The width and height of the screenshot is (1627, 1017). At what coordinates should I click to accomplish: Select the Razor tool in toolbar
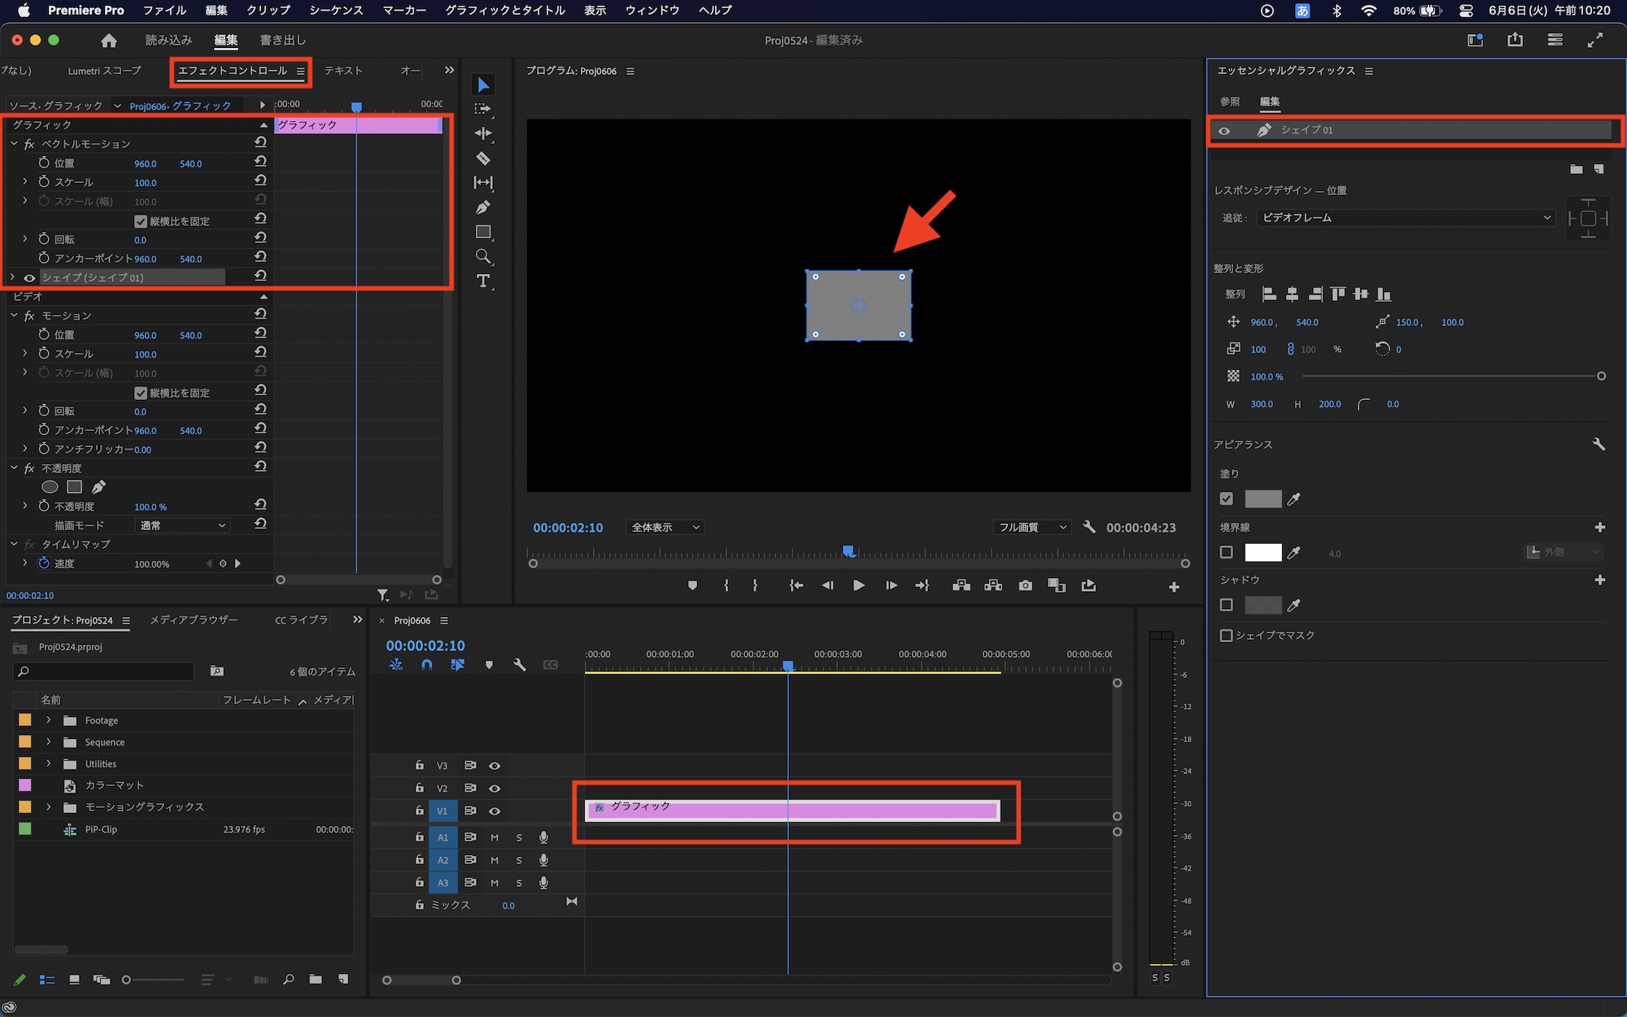coord(483,159)
